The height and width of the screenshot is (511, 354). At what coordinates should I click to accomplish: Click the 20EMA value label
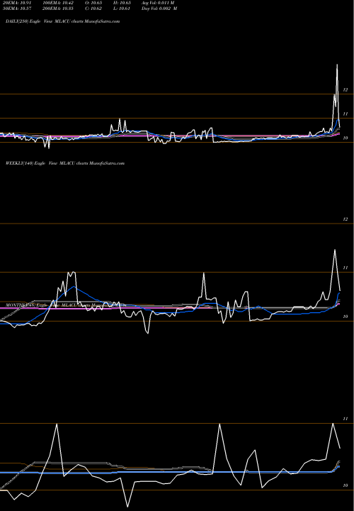click(x=16, y=3)
